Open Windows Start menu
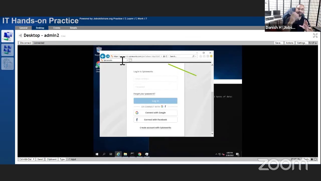This screenshot has height=181, width=321. 97,154
